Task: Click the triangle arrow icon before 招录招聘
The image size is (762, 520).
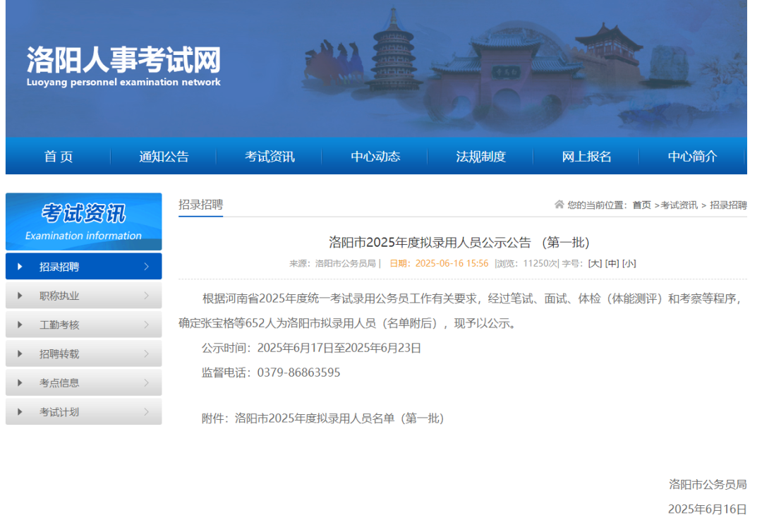Action: click(20, 267)
